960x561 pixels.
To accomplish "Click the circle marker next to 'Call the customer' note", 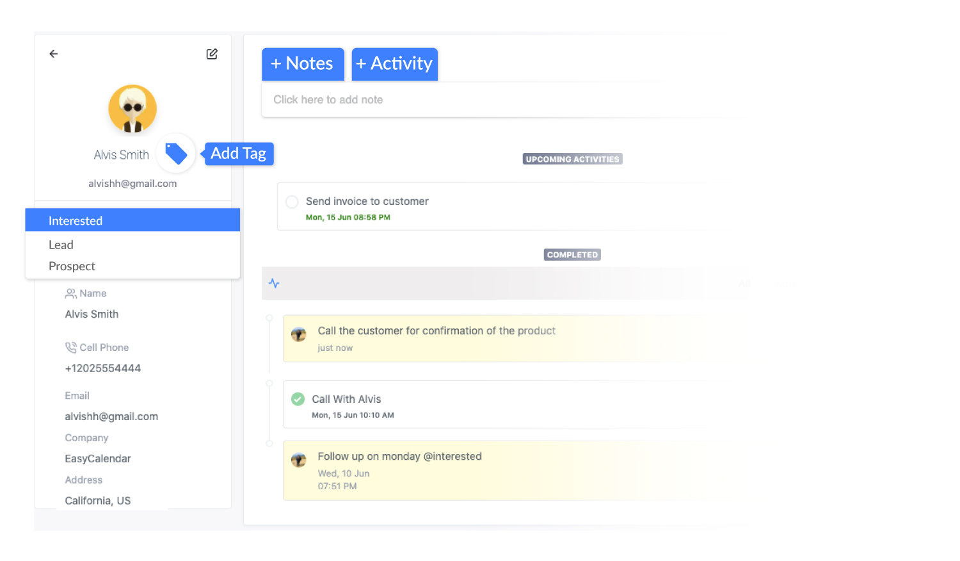I will tap(269, 317).
